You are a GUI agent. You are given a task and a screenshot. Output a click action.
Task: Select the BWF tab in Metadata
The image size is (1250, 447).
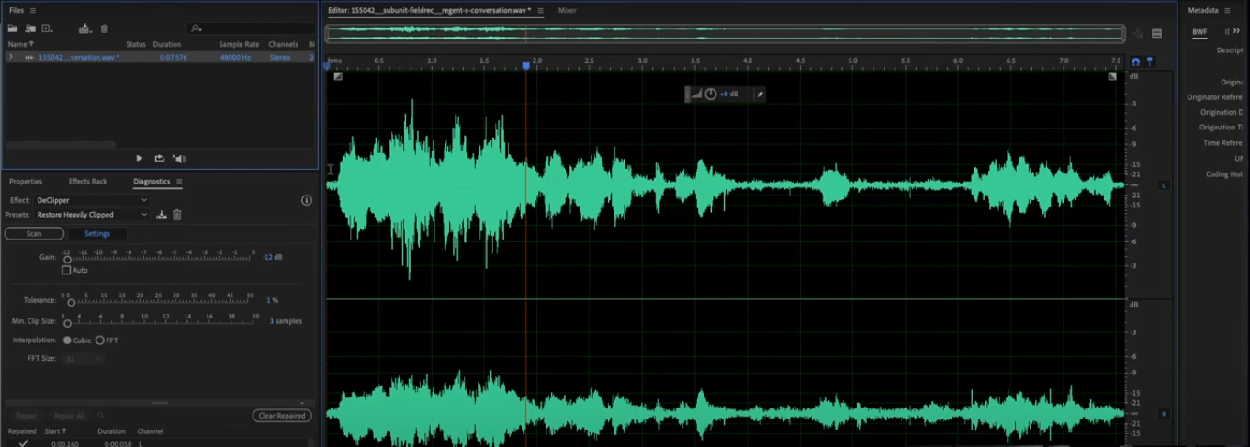(1199, 32)
